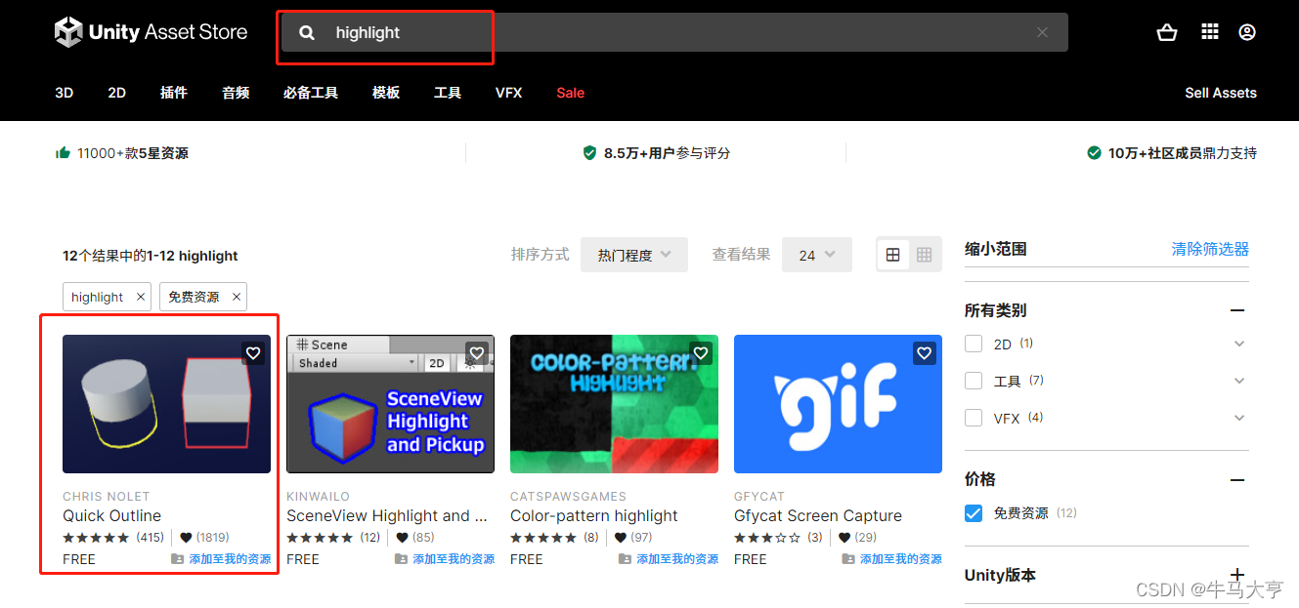Collapse the 价格 section
The width and height of the screenshot is (1299, 608).
pos(1237,479)
